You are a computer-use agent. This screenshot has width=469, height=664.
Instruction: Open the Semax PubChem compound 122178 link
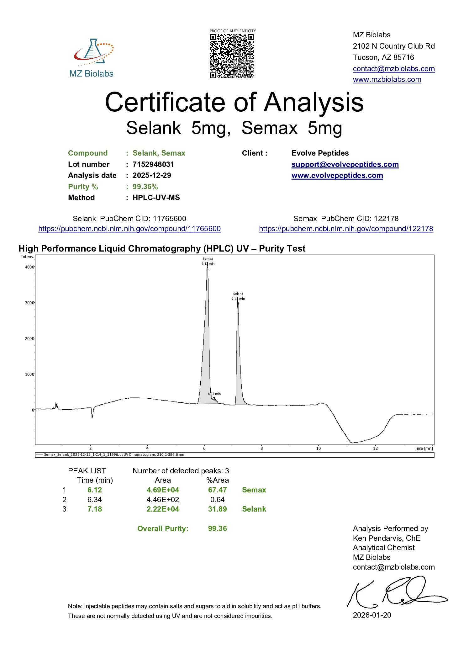(x=346, y=229)
